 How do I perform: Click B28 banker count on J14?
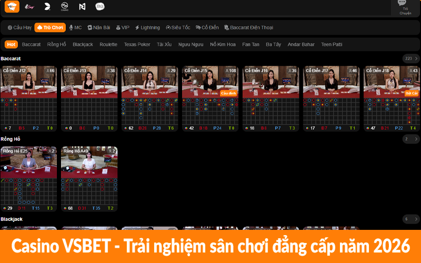click(143, 128)
